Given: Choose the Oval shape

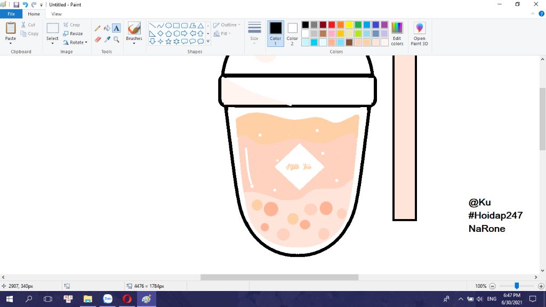Looking at the screenshot, I should coord(168,26).
